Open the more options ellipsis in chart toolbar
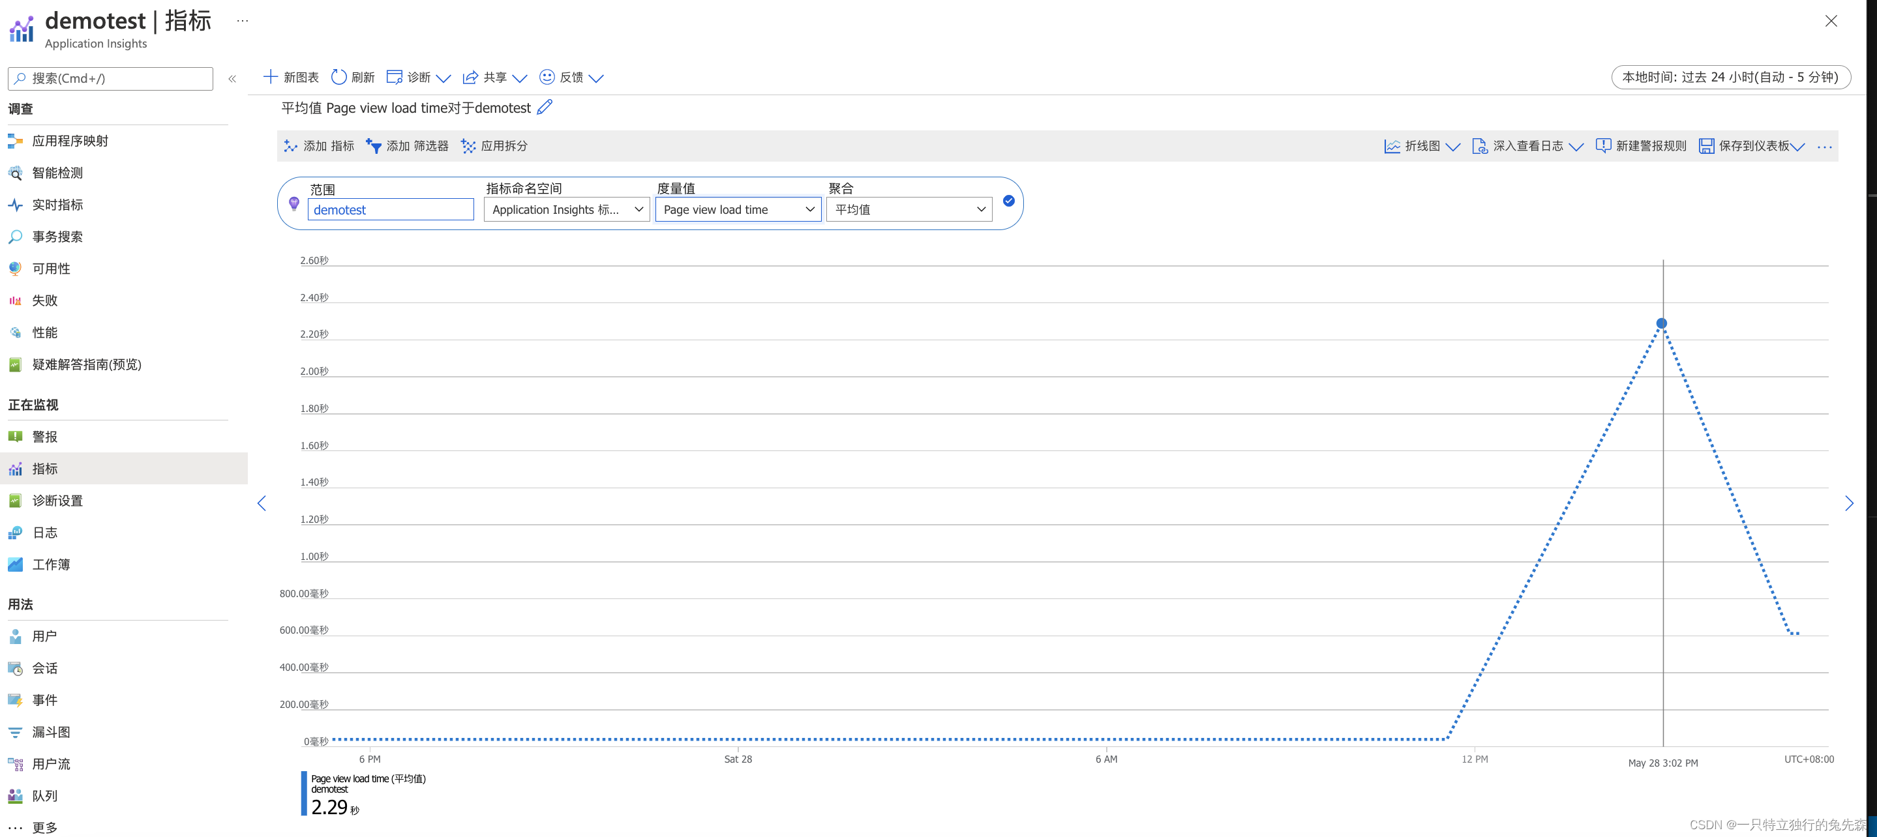This screenshot has width=1877, height=837. (x=1824, y=147)
